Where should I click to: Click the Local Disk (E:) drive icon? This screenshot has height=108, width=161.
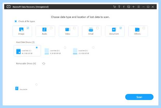[x=75, y=51]
